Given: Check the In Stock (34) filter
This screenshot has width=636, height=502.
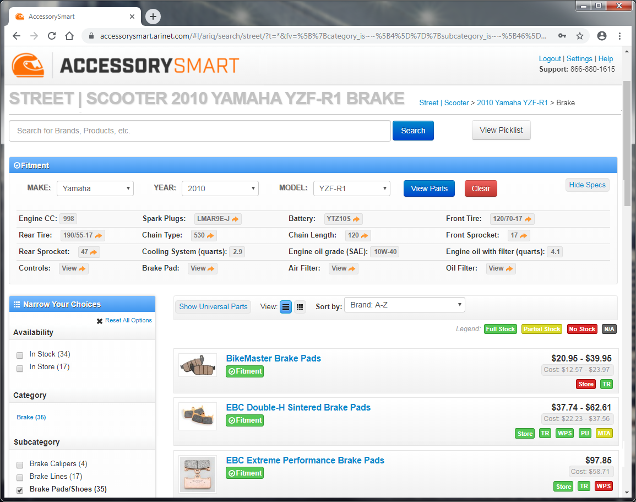Looking at the screenshot, I should 20,355.
